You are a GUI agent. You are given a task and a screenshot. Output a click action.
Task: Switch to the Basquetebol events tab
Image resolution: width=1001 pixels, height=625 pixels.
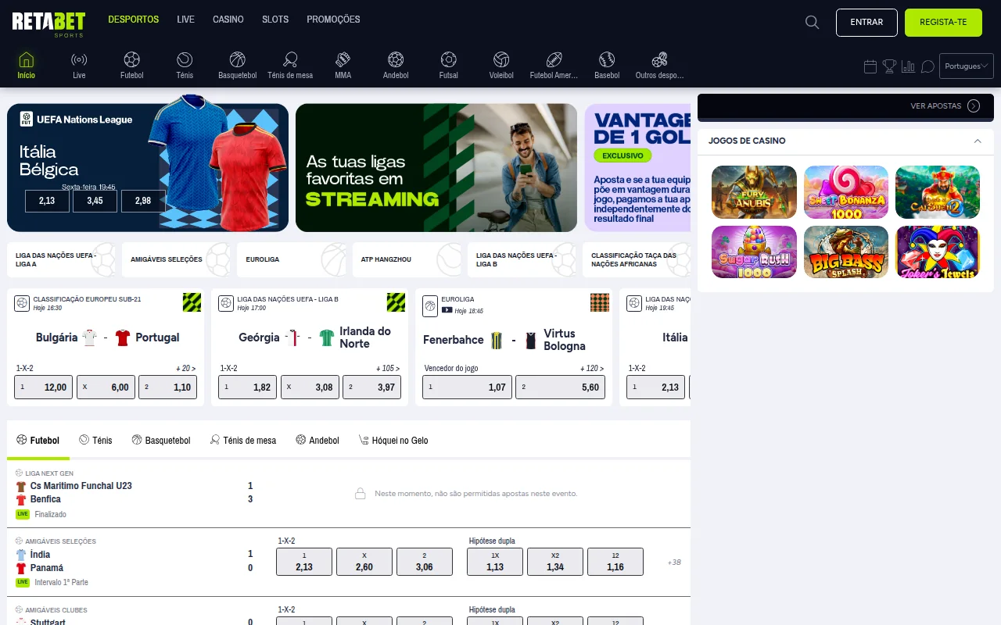161,440
